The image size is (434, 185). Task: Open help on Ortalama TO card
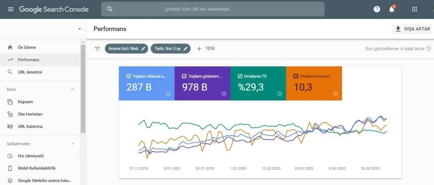[280, 94]
